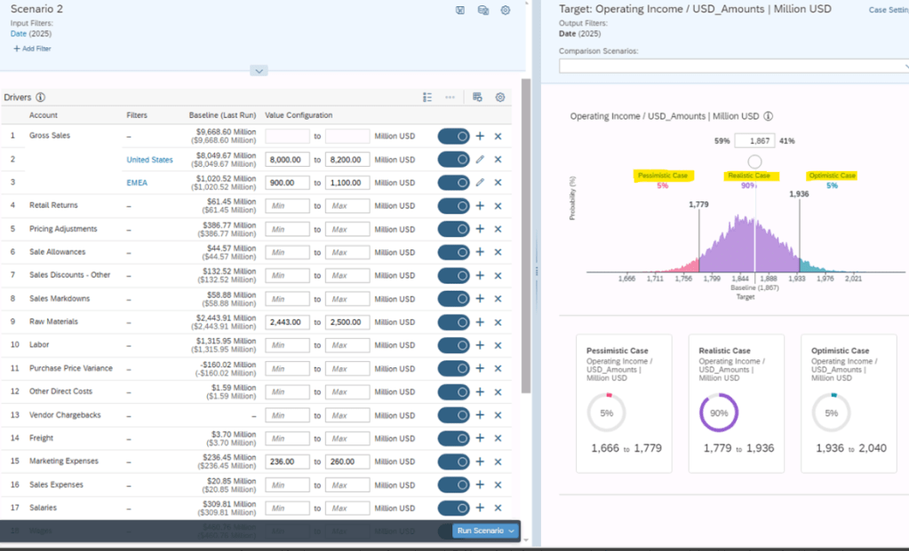Open the Drivers panel settings gear
The image size is (909, 551).
(500, 98)
